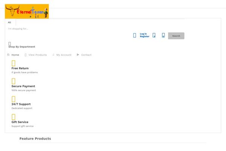Select the 24/7 Support heading
The image size is (226, 151).
tap(21, 104)
